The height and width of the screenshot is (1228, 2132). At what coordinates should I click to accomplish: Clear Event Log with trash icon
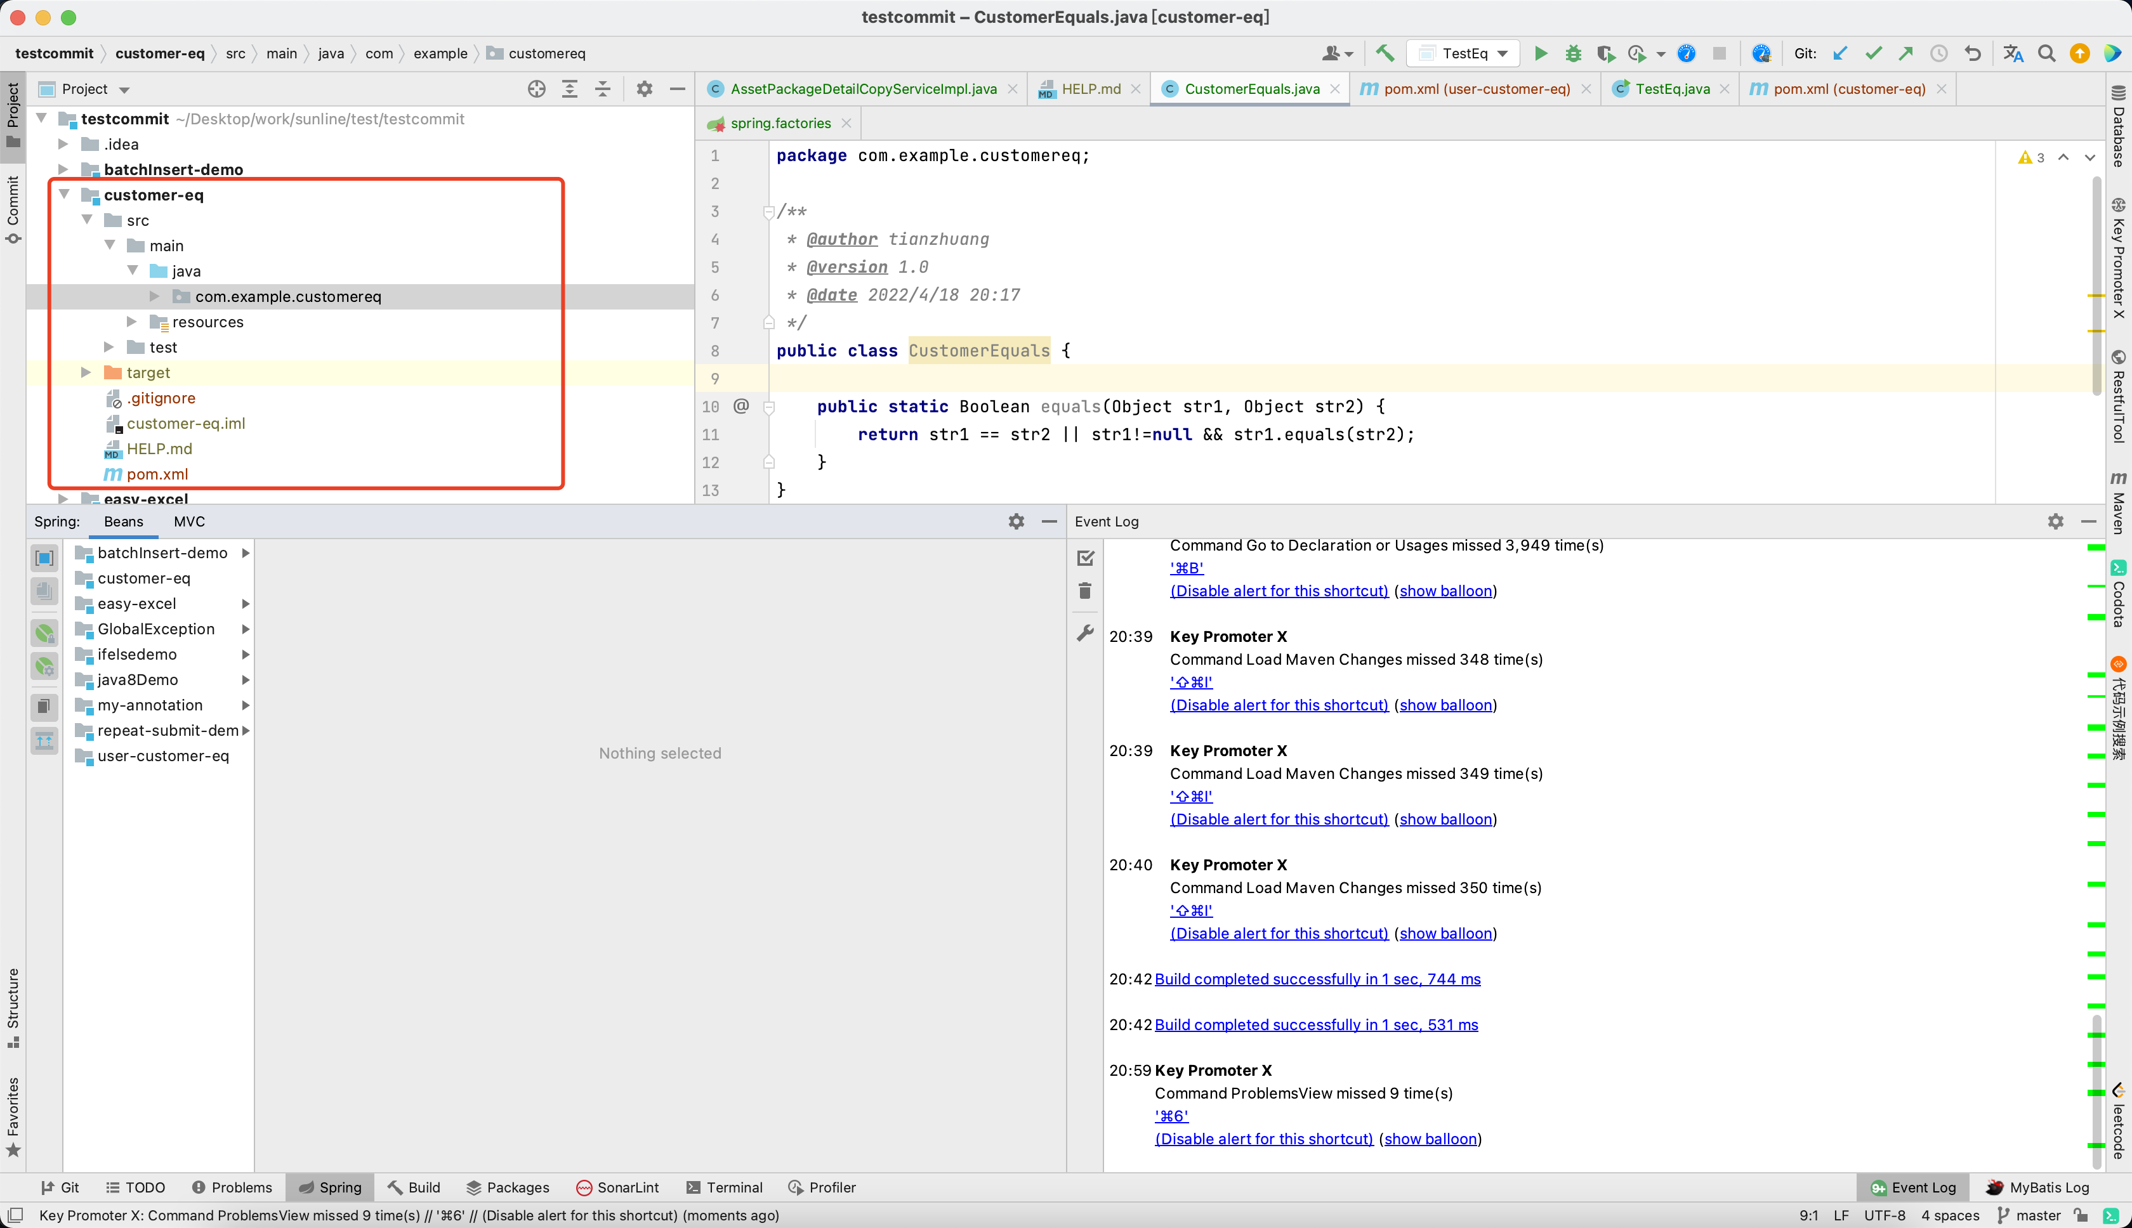coord(1085,591)
